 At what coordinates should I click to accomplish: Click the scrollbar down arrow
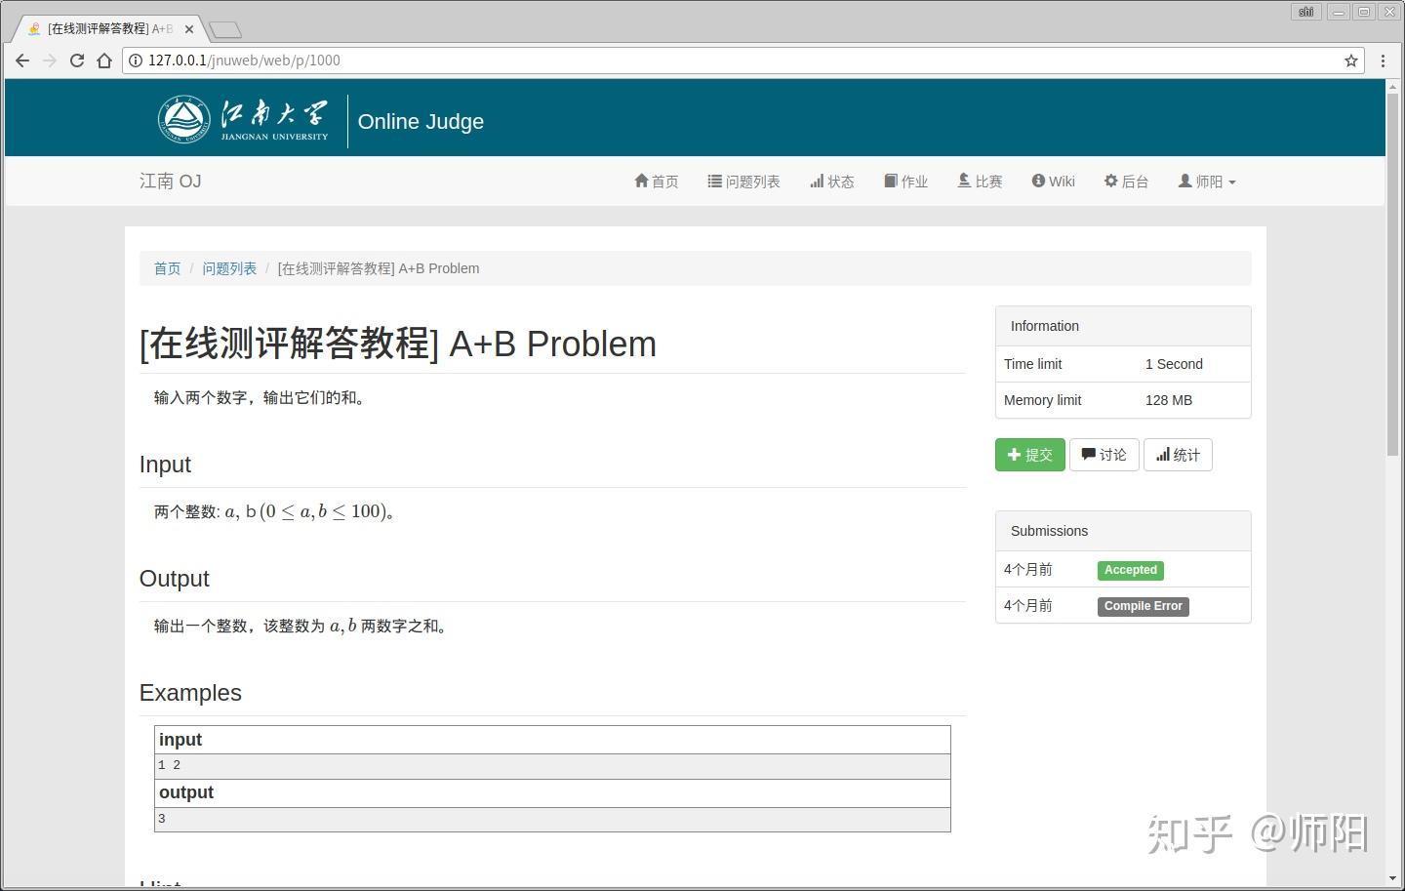(1392, 878)
